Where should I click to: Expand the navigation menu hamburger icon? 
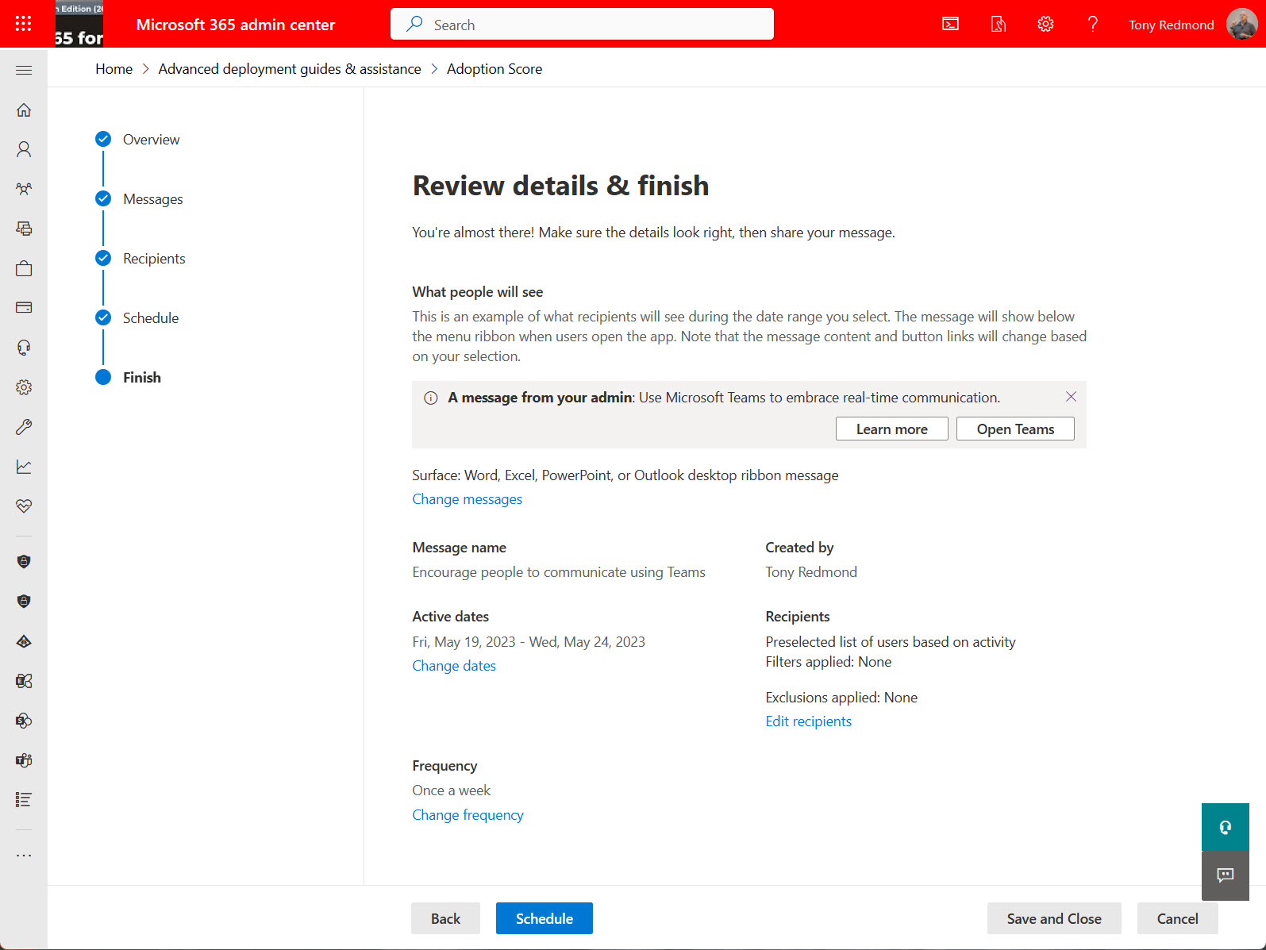coord(24,70)
